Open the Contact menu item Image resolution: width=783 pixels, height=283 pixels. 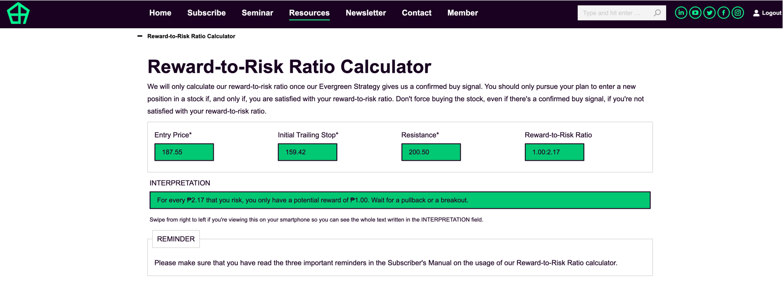[x=417, y=13]
